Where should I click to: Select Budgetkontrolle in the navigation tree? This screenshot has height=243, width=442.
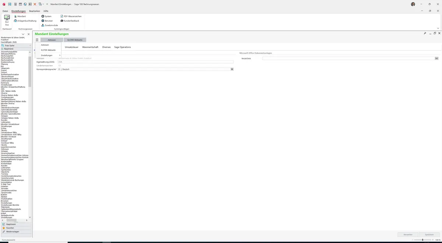[7, 215]
